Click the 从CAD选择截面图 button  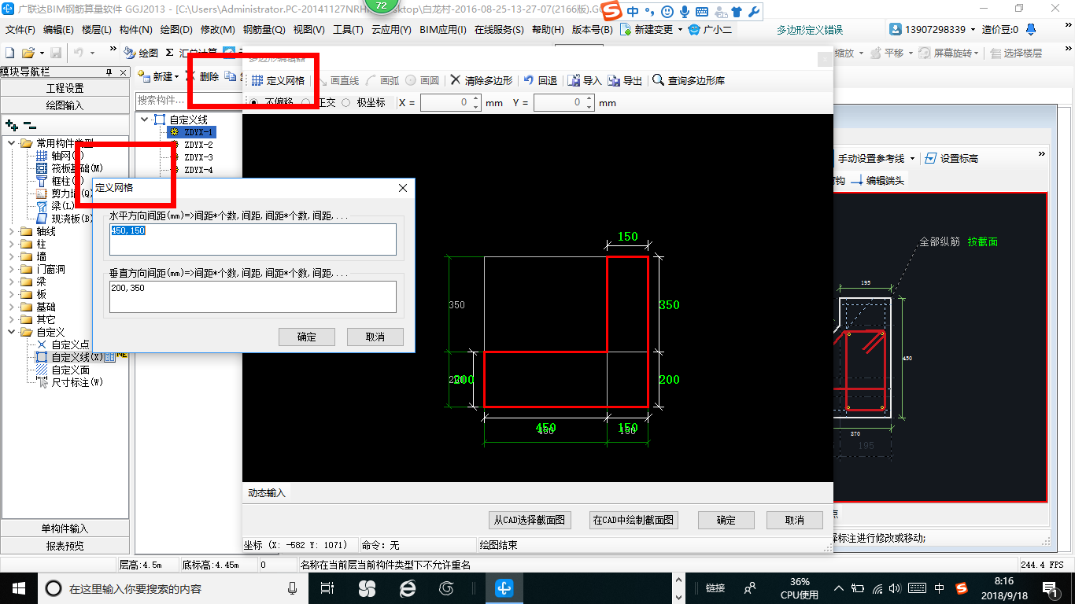coord(530,520)
